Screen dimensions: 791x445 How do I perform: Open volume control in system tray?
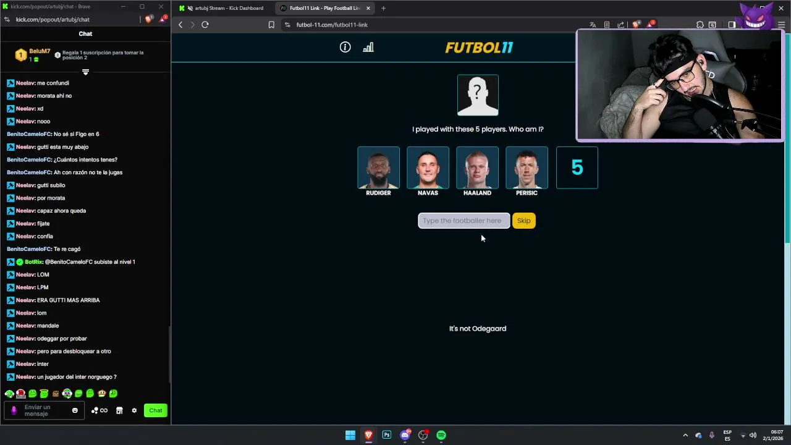[x=753, y=435]
